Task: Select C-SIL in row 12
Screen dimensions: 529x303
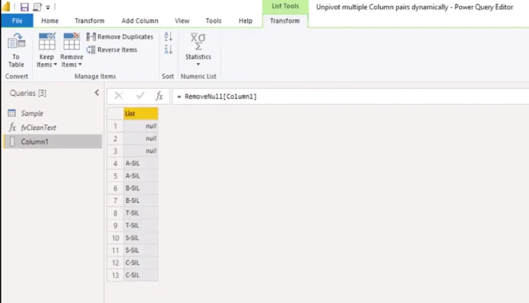Action: pos(141,263)
